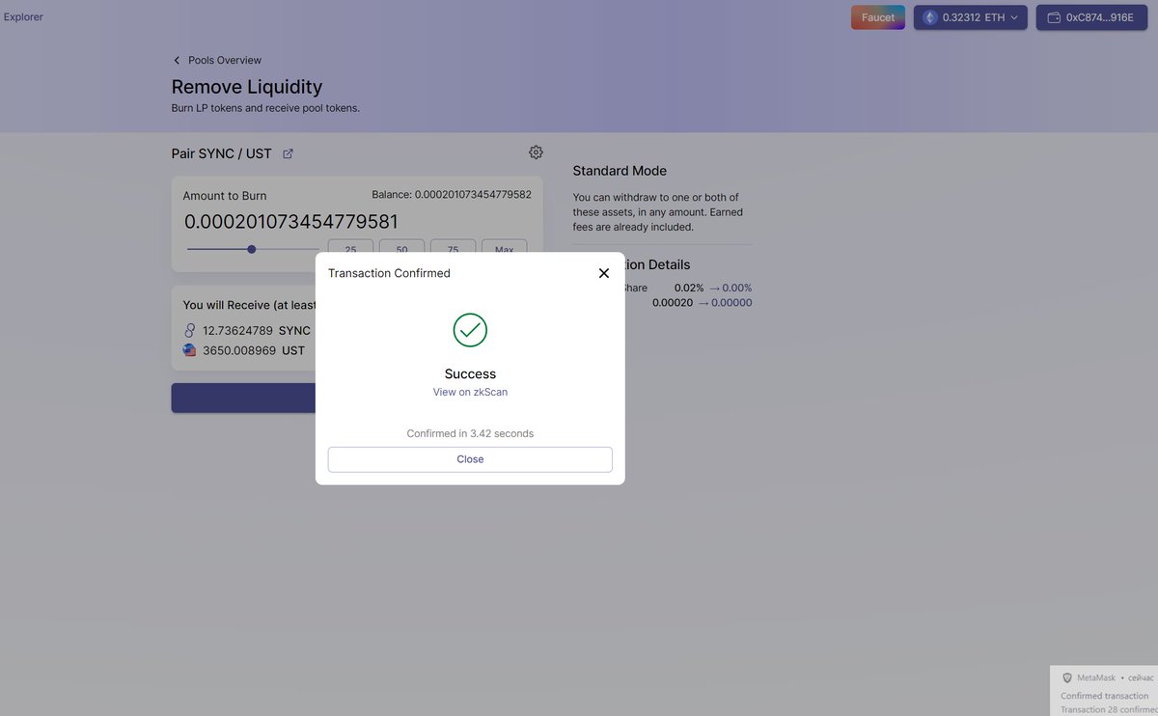Go back to Pools Overview
This screenshot has width=1158, height=716.
point(225,60)
